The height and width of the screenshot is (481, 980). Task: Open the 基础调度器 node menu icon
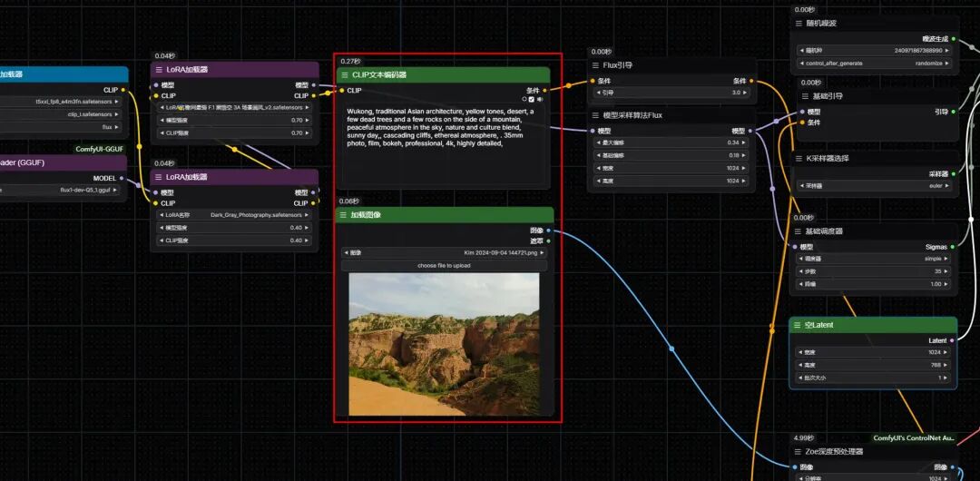point(799,231)
